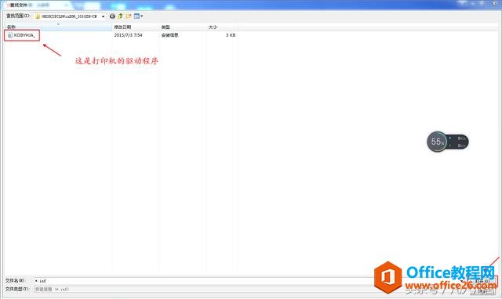Click the 55% performance widget circle
Viewport: 502px width, 299px height.
[437, 142]
